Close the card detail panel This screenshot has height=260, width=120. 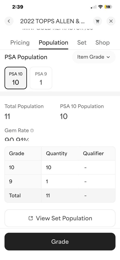(x=111, y=21)
